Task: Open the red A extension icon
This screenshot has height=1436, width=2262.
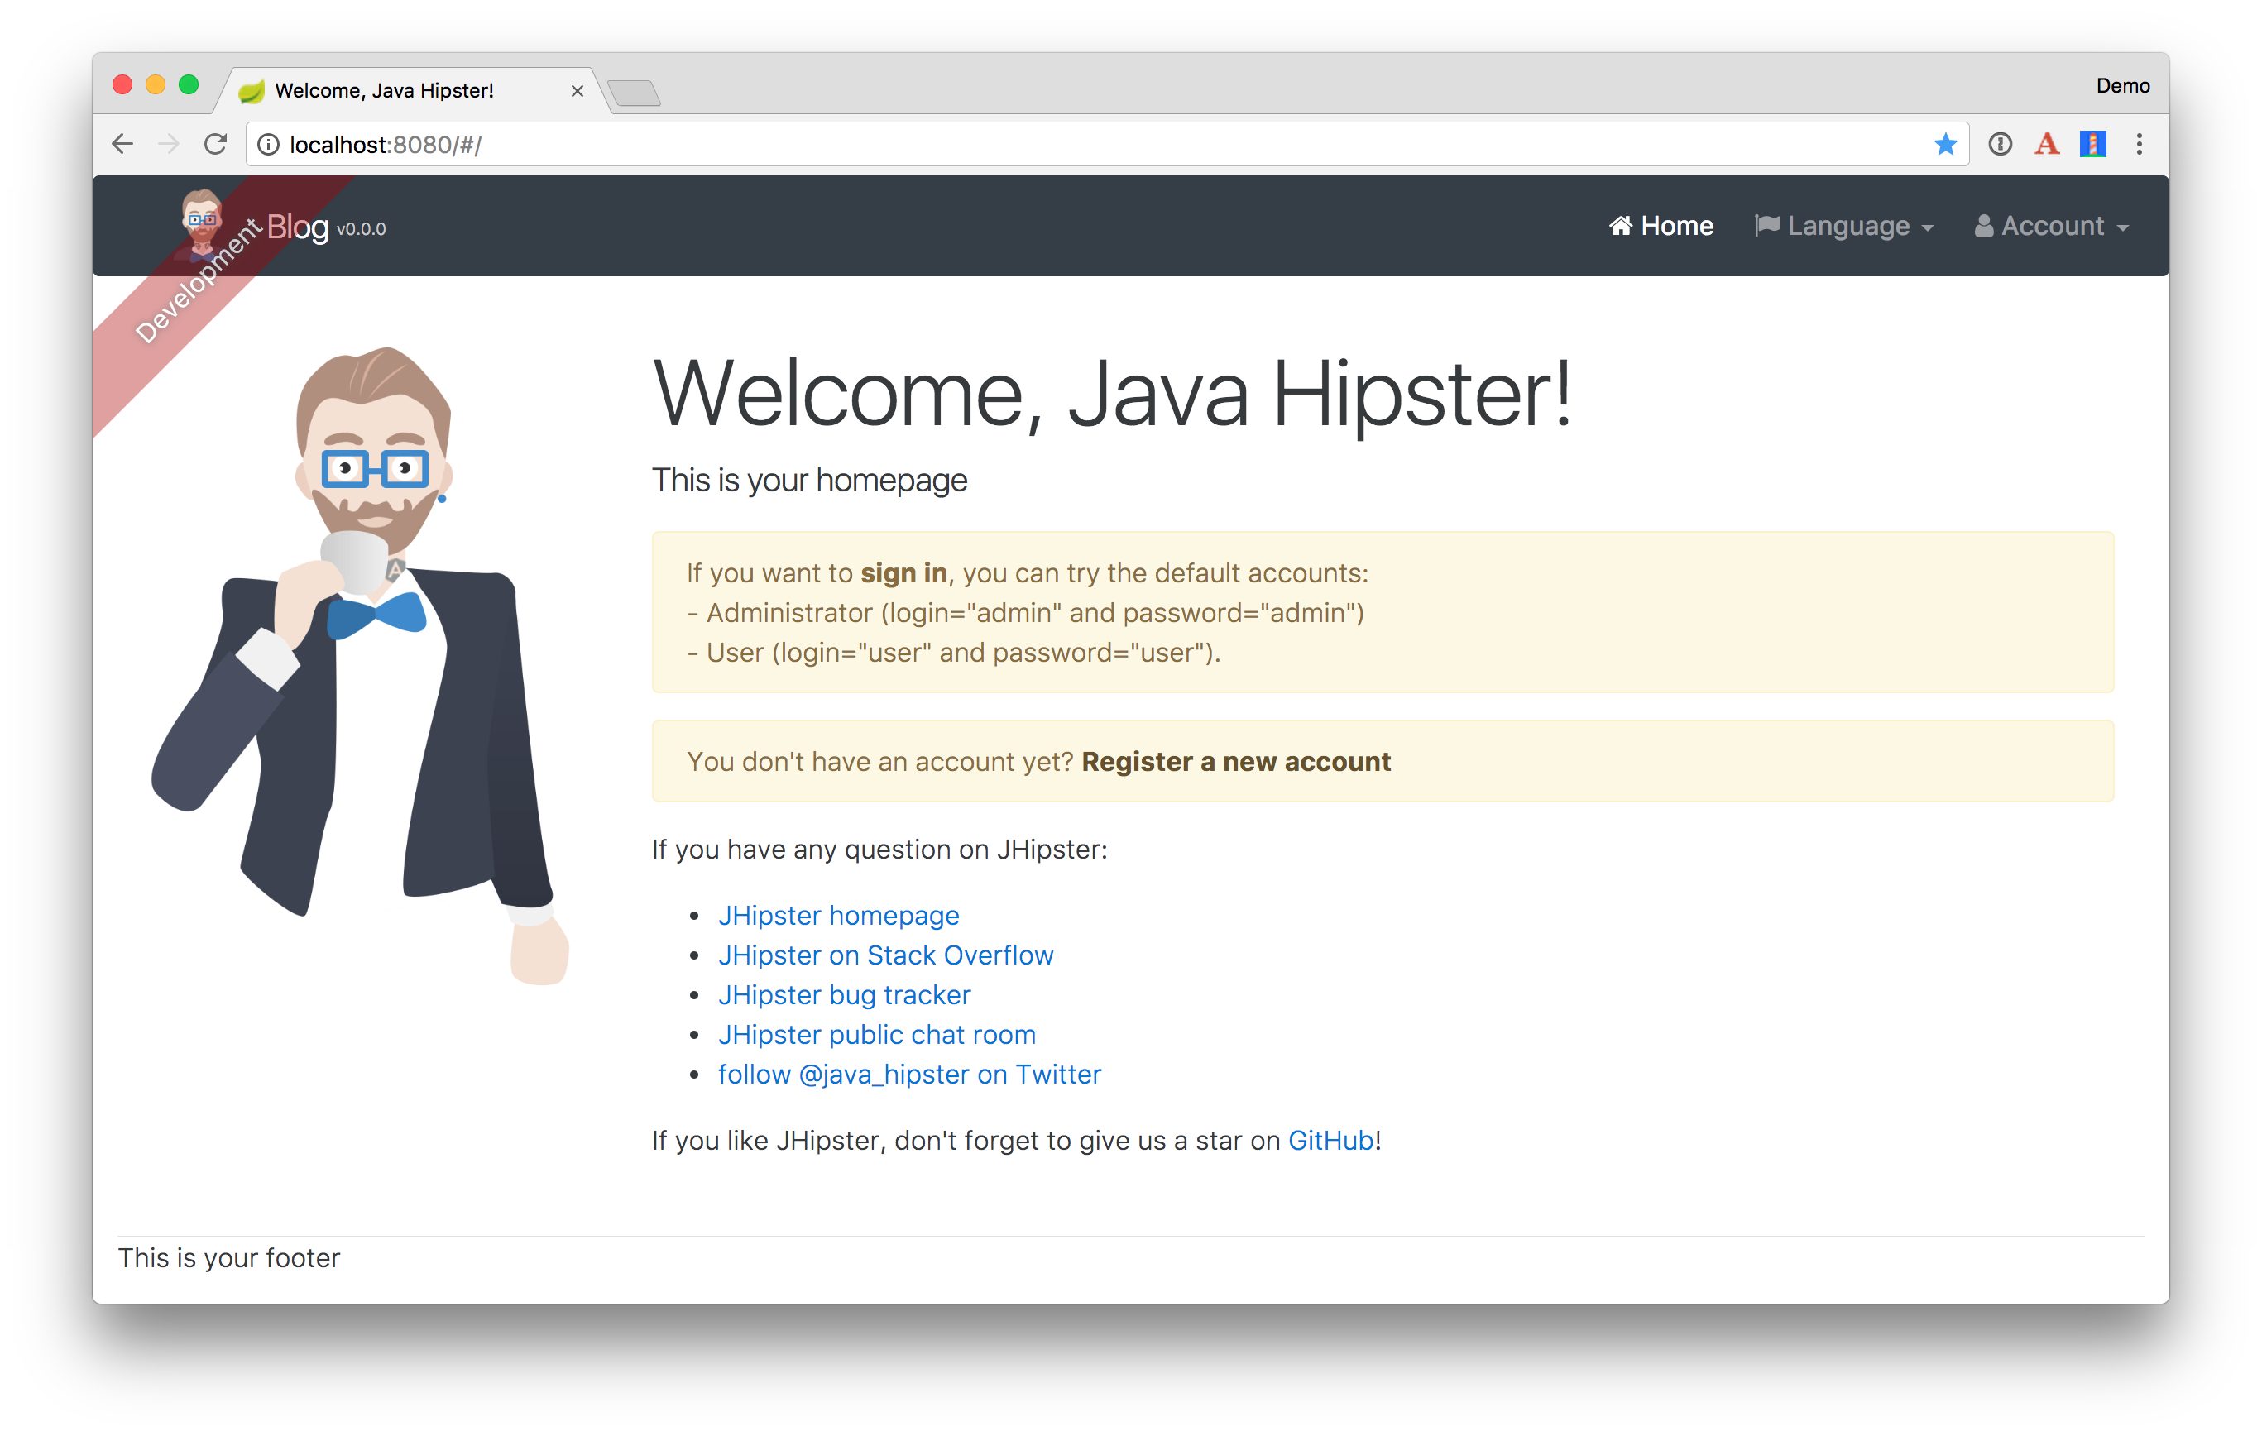Action: coord(2047,145)
